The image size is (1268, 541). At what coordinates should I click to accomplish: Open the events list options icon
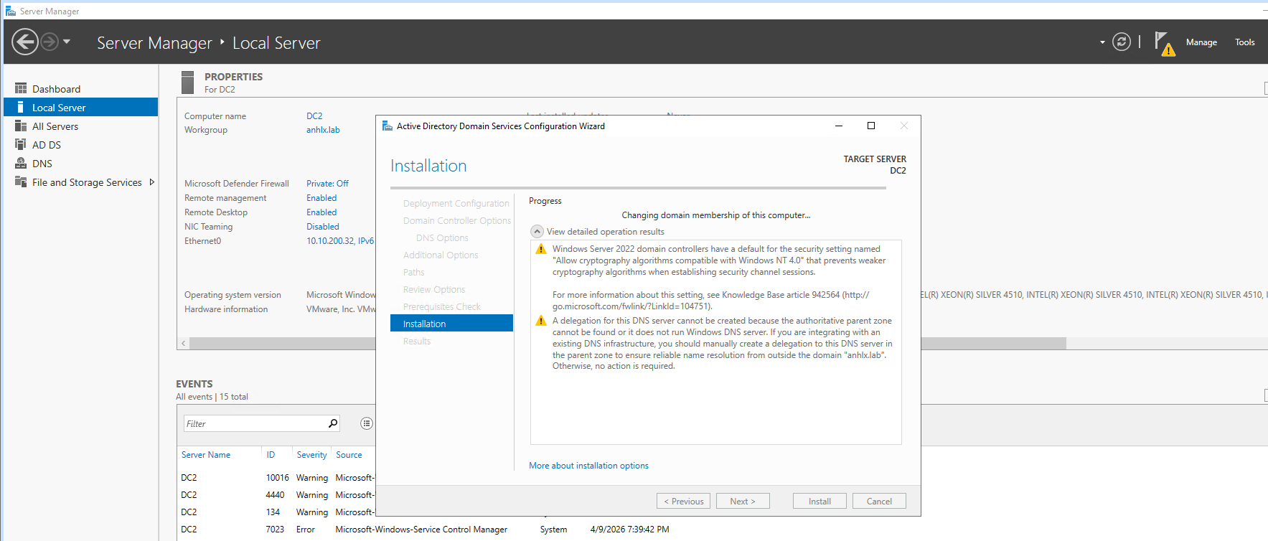pyautogui.click(x=367, y=423)
